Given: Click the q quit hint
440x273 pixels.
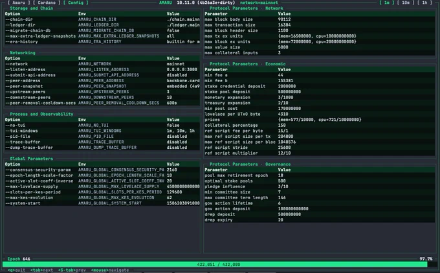Looking at the screenshot, I should tap(16, 270).
